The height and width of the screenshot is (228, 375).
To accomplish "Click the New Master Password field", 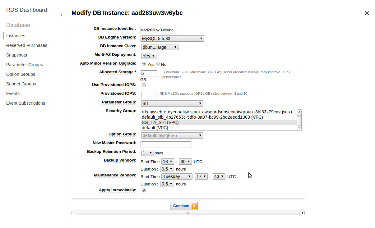I will point(166,144).
